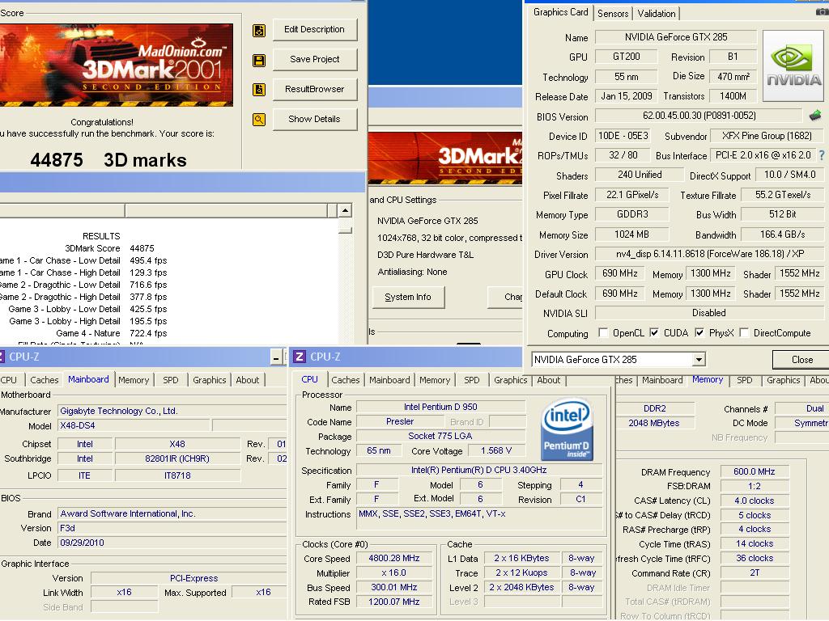This screenshot has height=621, width=829.
Task: Toggle the PhysX checkbox
Action: point(699,332)
